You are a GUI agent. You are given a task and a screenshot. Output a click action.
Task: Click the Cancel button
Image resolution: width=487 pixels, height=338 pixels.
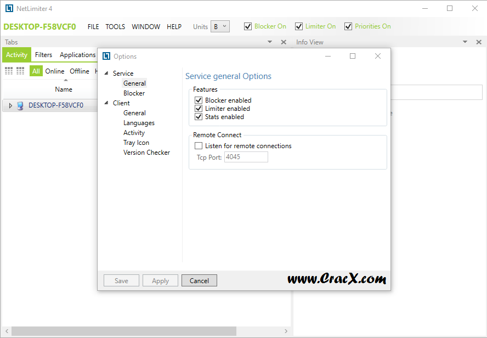(x=199, y=280)
